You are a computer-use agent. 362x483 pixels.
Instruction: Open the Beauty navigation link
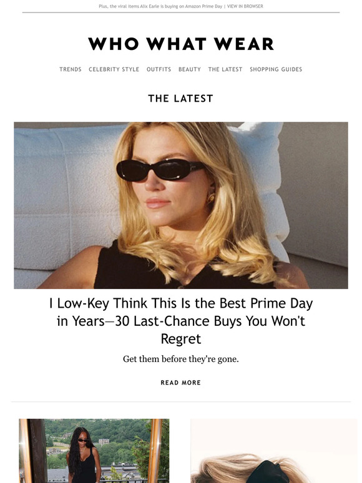(x=190, y=69)
